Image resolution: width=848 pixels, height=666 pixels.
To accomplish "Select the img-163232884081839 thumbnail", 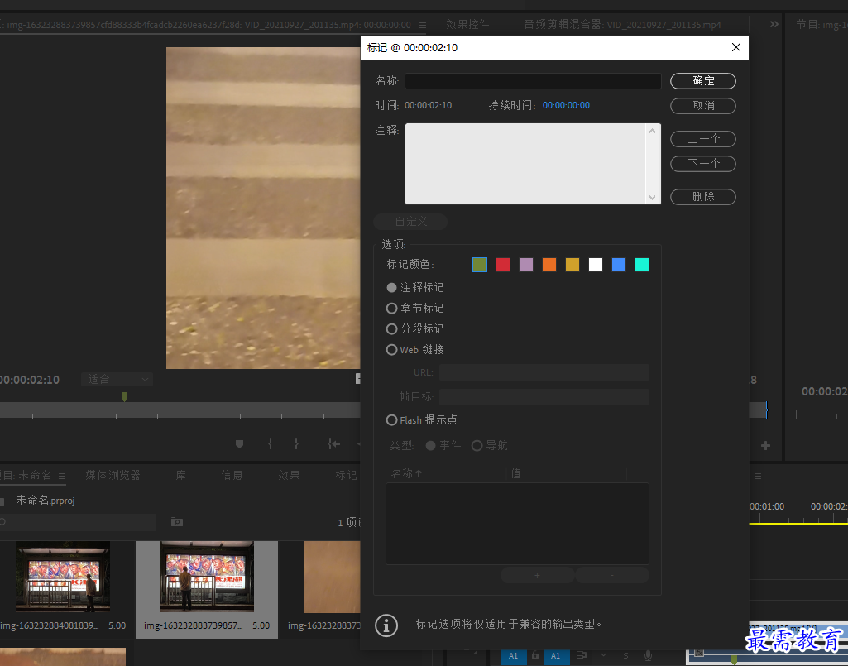I will click(x=63, y=576).
